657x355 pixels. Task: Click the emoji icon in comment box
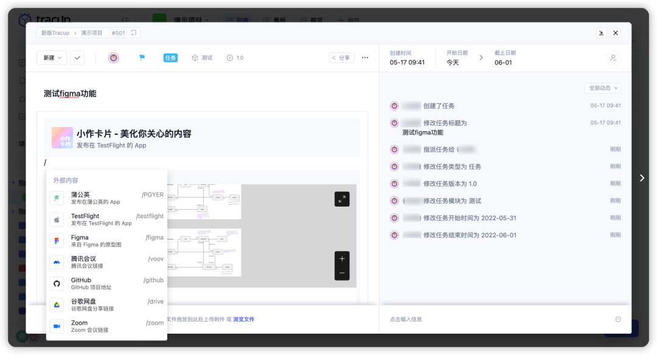(618, 319)
